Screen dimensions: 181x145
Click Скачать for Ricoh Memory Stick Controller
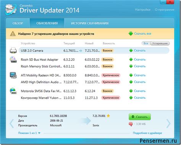[140, 66]
